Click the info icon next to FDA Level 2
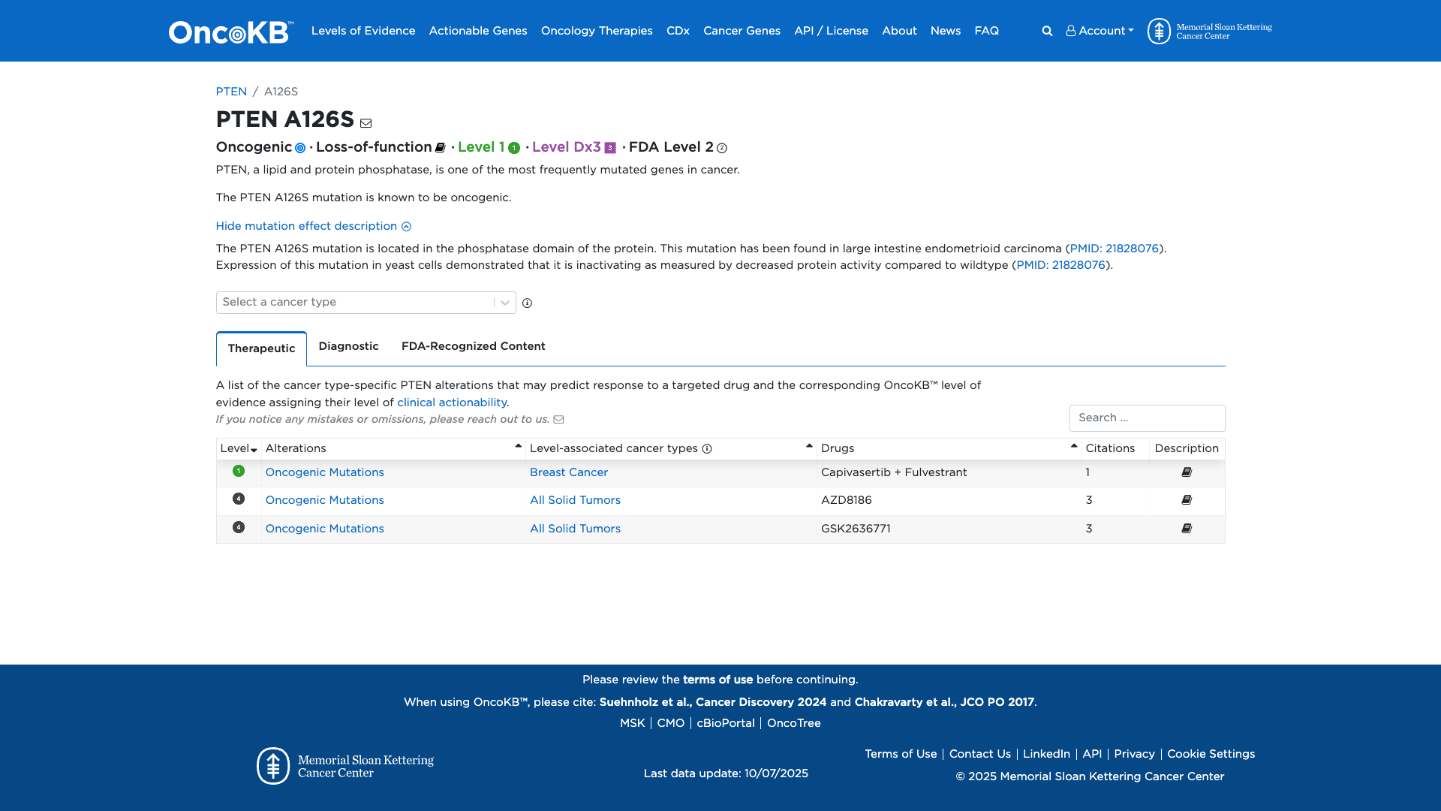This screenshot has height=811, width=1441. [721, 149]
